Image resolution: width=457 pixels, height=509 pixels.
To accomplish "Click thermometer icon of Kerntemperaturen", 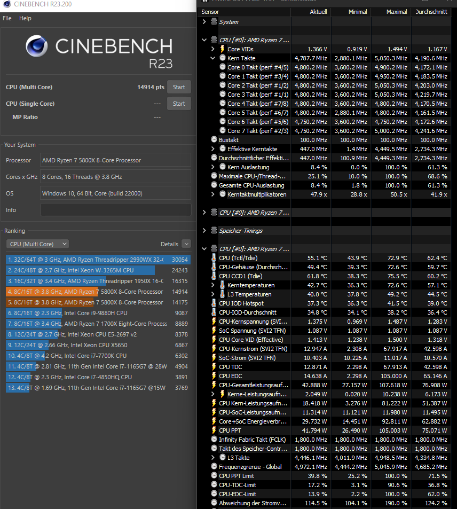I will click(x=222, y=285).
